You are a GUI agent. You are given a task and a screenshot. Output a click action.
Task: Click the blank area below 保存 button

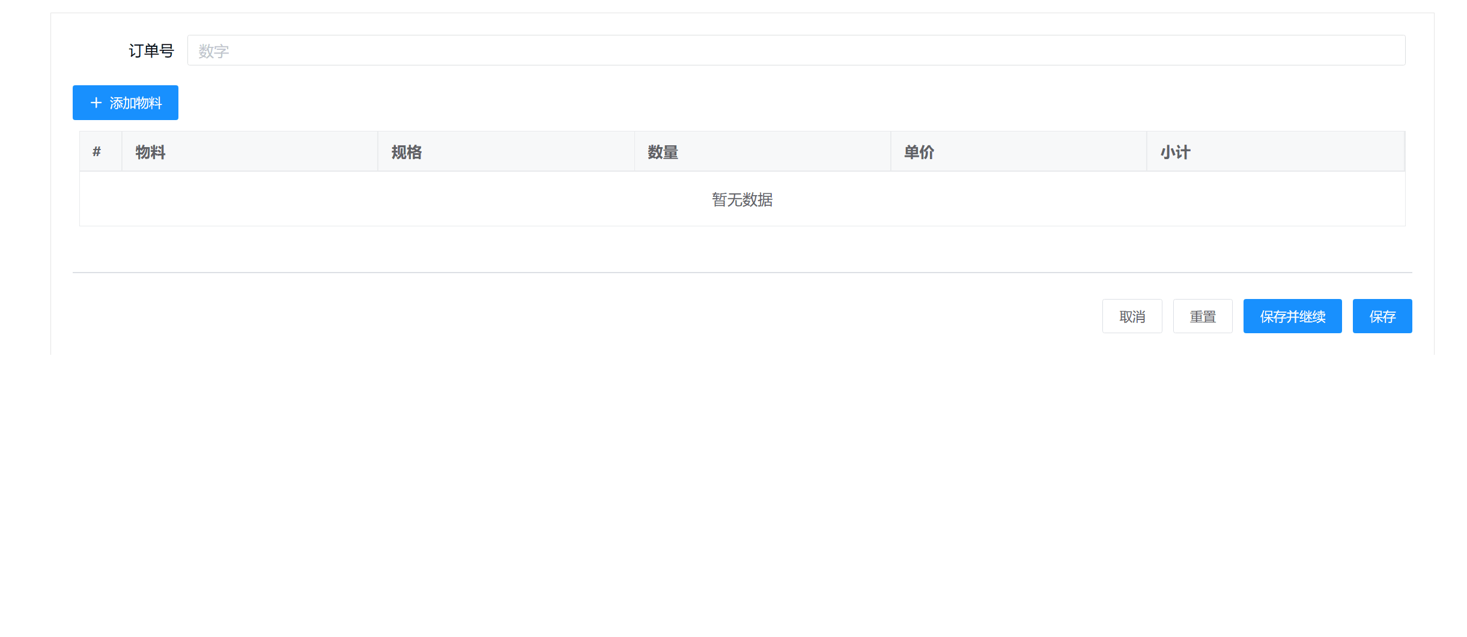[x=1382, y=450]
